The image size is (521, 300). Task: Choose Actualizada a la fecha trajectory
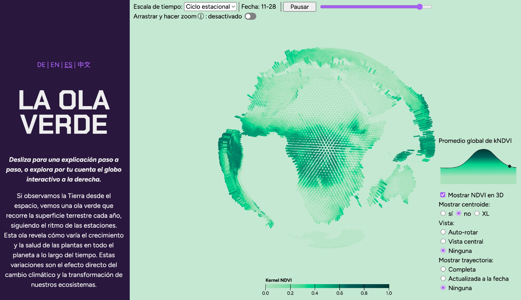point(443,278)
